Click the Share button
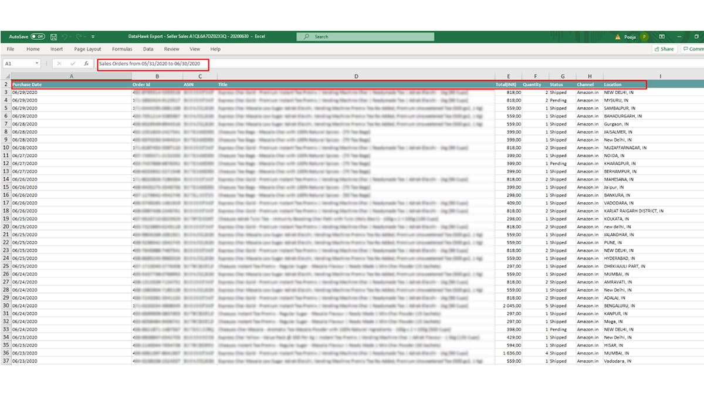Screen dimensions: 704x396 coord(664,49)
